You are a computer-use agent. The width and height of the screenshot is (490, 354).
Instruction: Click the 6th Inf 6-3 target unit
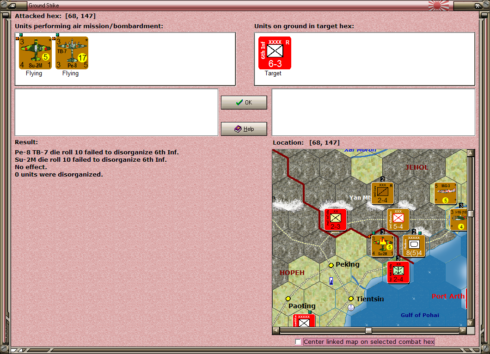[x=274, y=52]
